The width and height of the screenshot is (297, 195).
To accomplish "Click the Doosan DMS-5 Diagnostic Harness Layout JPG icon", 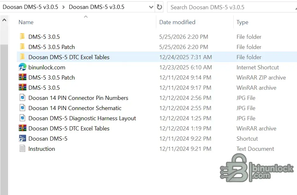I will coord(22,118).
